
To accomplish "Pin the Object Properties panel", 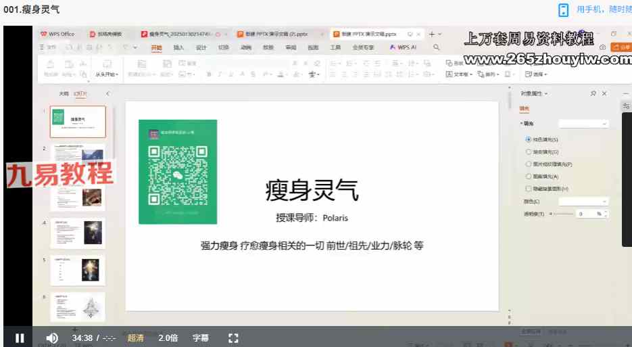I will [x=593, y=93].
